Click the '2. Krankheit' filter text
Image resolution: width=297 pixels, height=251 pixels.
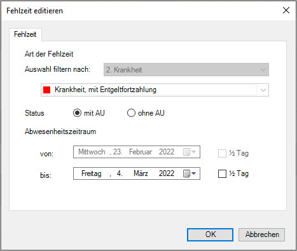124,70
